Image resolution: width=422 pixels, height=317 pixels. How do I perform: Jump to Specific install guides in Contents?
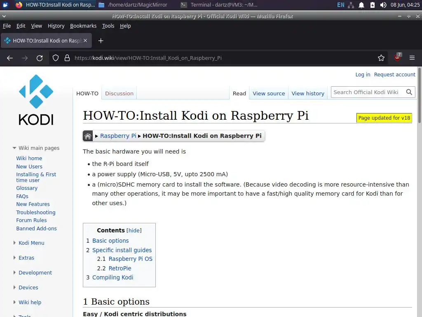(122, 250)
